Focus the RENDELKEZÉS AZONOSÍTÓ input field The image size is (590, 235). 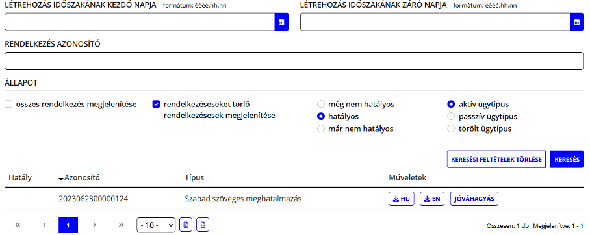pyautogui.click(x=294, y=61)
